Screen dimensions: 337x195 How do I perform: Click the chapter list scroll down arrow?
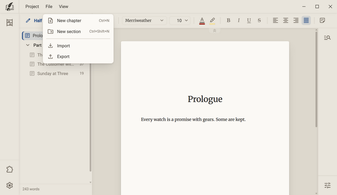coord(90,182)
